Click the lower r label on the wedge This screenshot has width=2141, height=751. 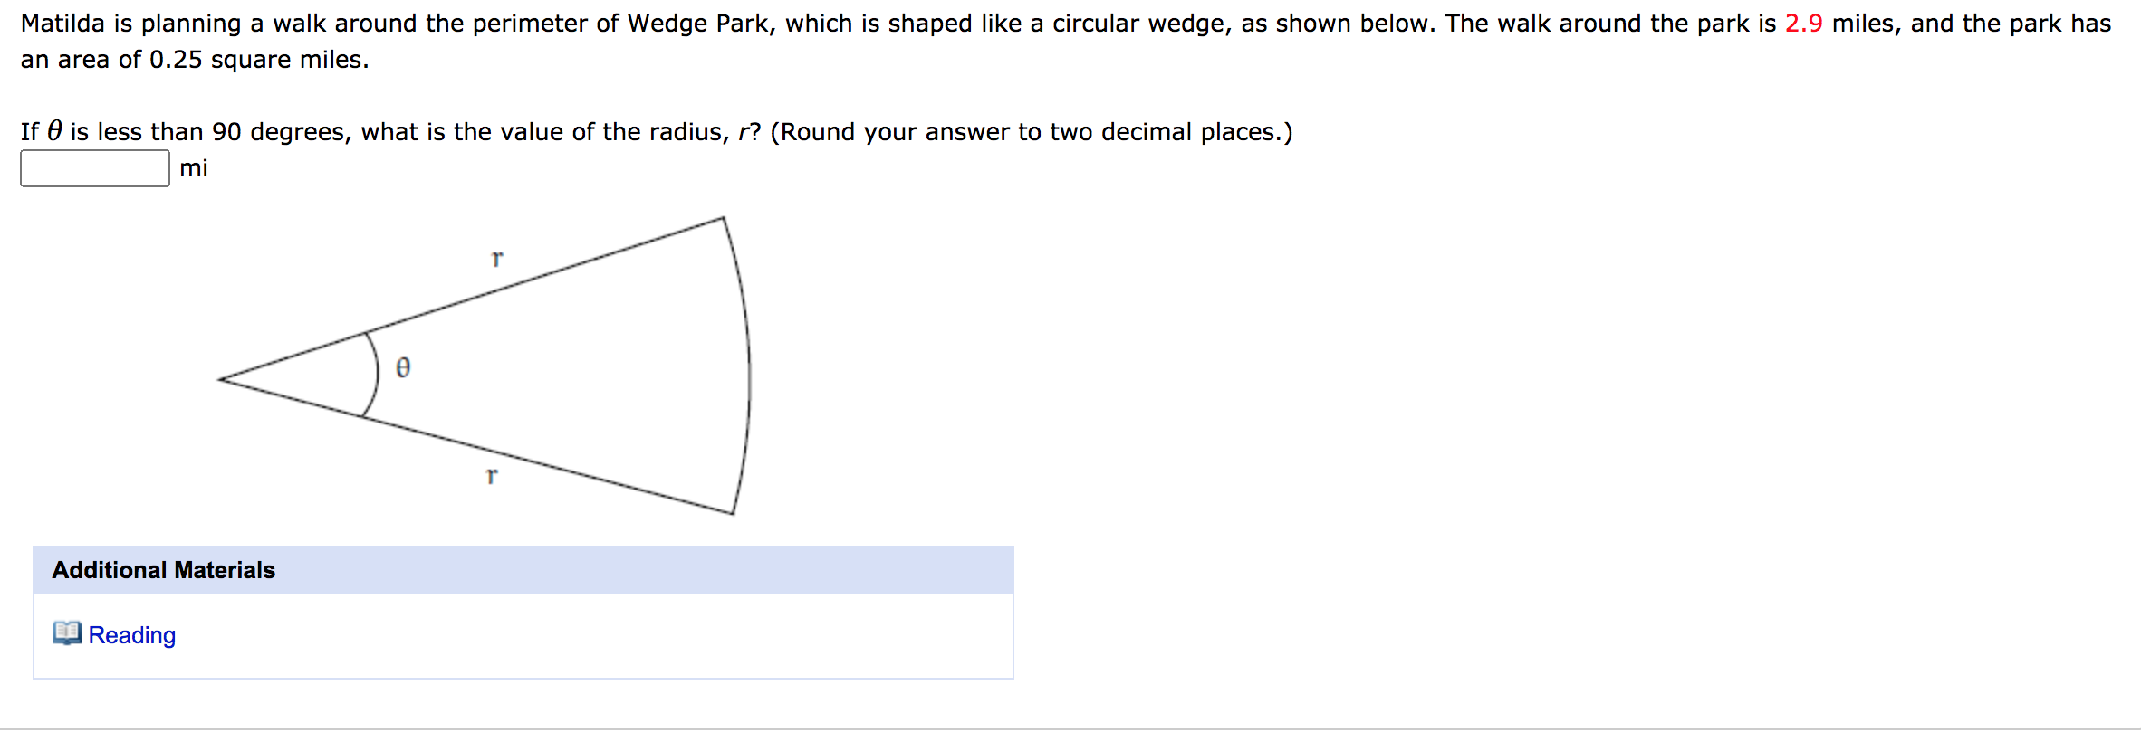[x=491, y=477]
